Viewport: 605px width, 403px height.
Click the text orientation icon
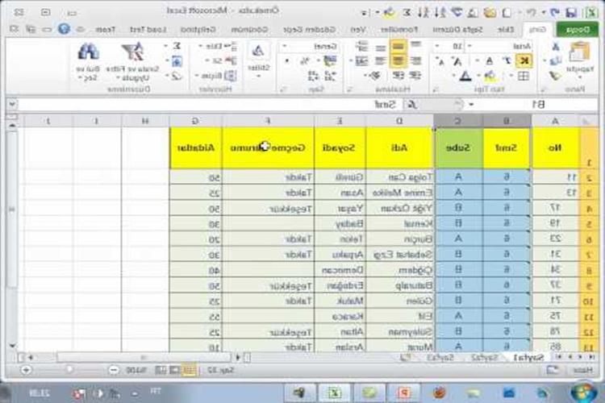point(373,76)
